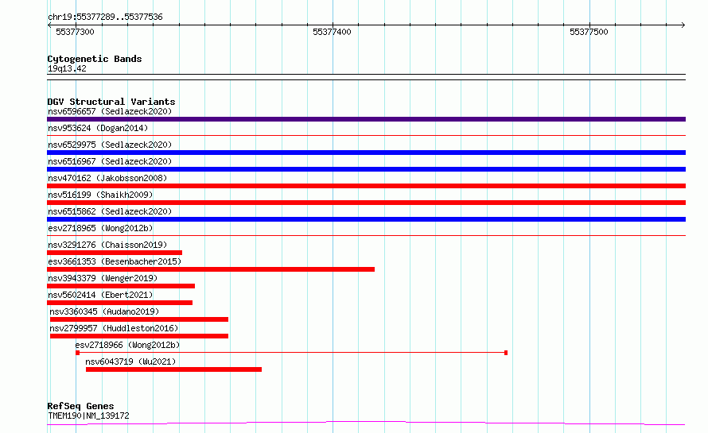Click the thin red line of esv2718966

tap(292, 353)
